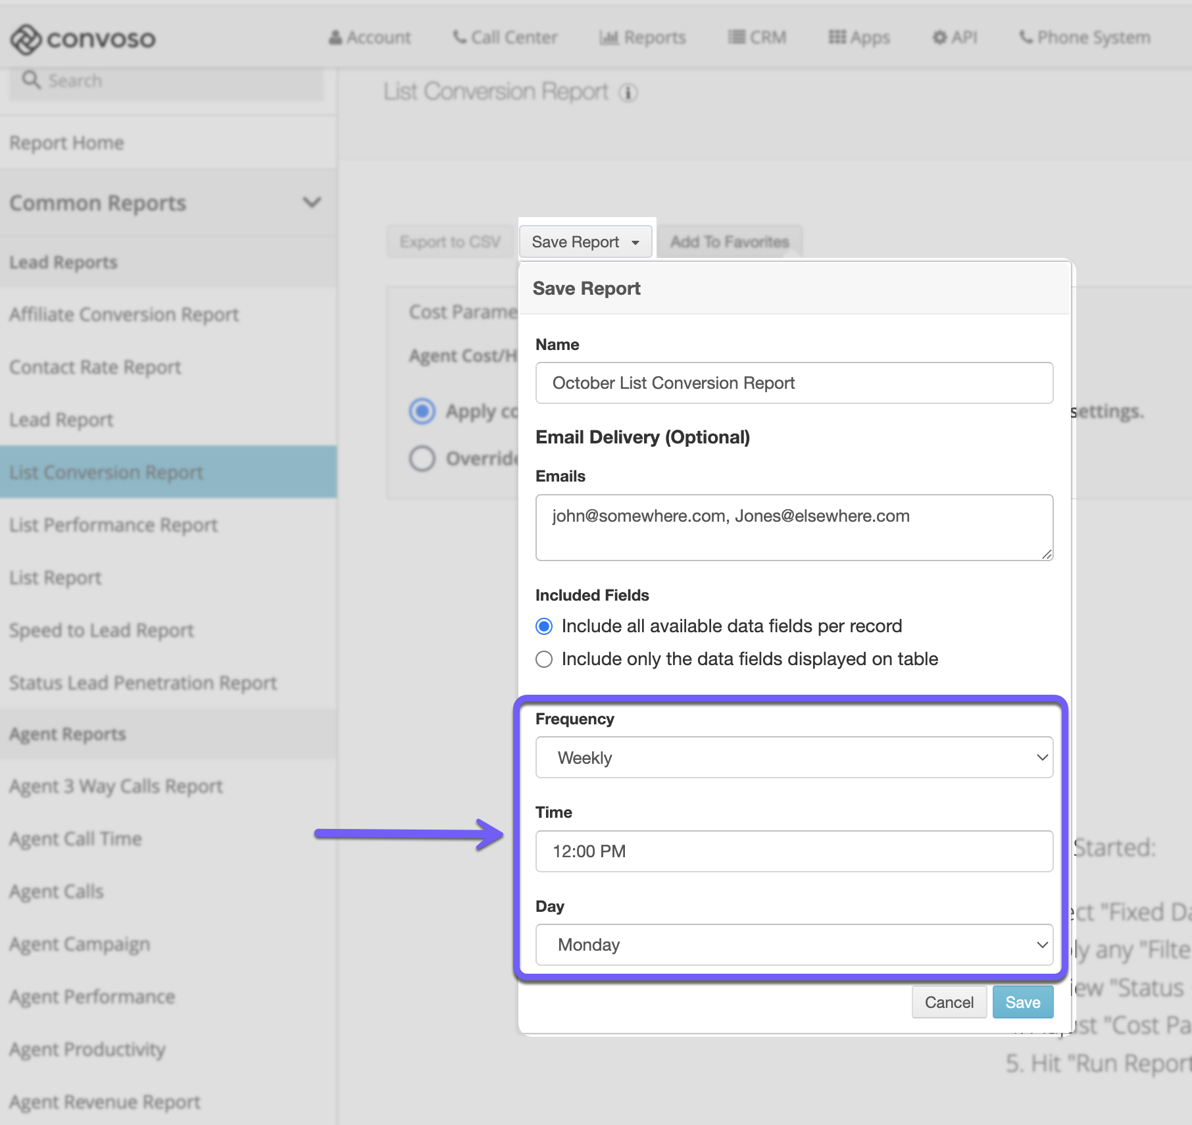Select Include all available data fields option
1192x1125 pixels.
coord(544,626)
